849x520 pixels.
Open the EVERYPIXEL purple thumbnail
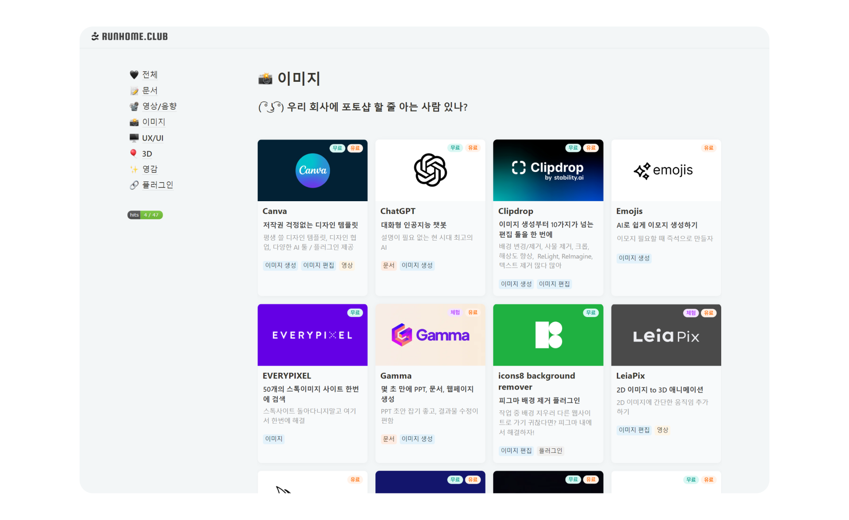(313, 335)
